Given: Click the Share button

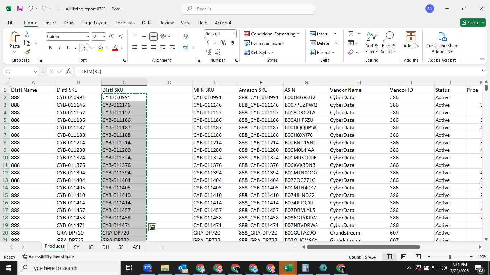Looking at the screenshot, I should [x=473, y=23].
